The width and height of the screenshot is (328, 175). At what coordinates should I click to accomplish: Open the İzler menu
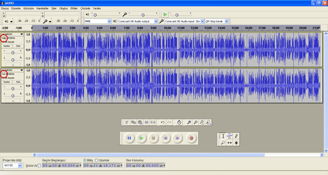54,8
